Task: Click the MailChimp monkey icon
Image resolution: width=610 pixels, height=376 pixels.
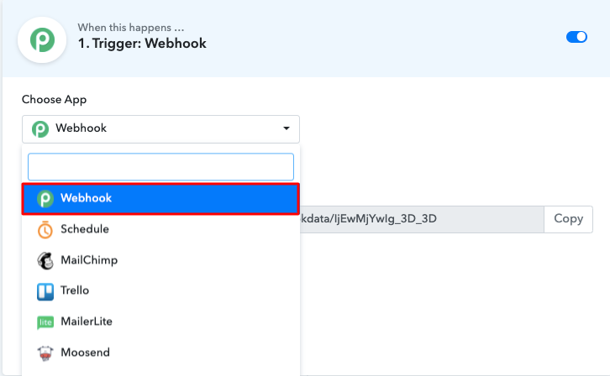Action: (x=45, y=261)
